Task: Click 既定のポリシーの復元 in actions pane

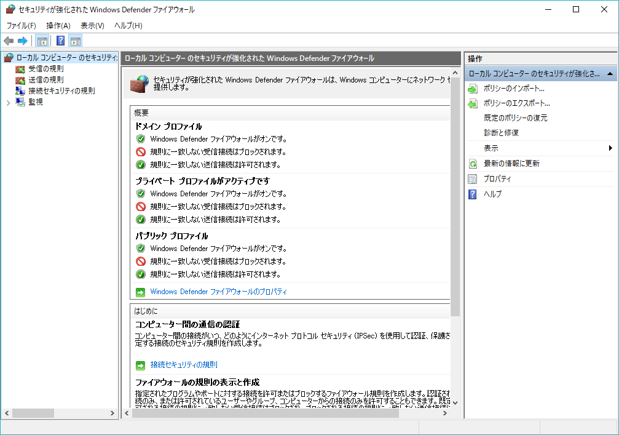Action: [515, 118]
